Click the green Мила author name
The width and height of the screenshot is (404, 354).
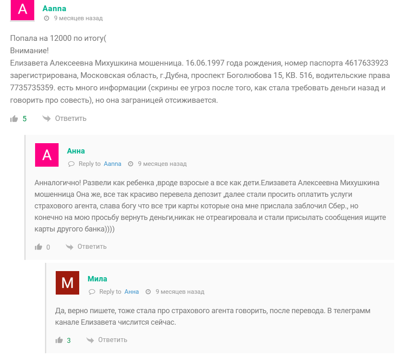(97, 279)
